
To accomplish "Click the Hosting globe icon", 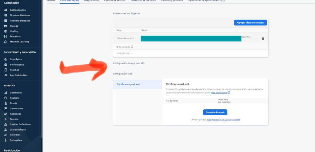I will 6,31.
